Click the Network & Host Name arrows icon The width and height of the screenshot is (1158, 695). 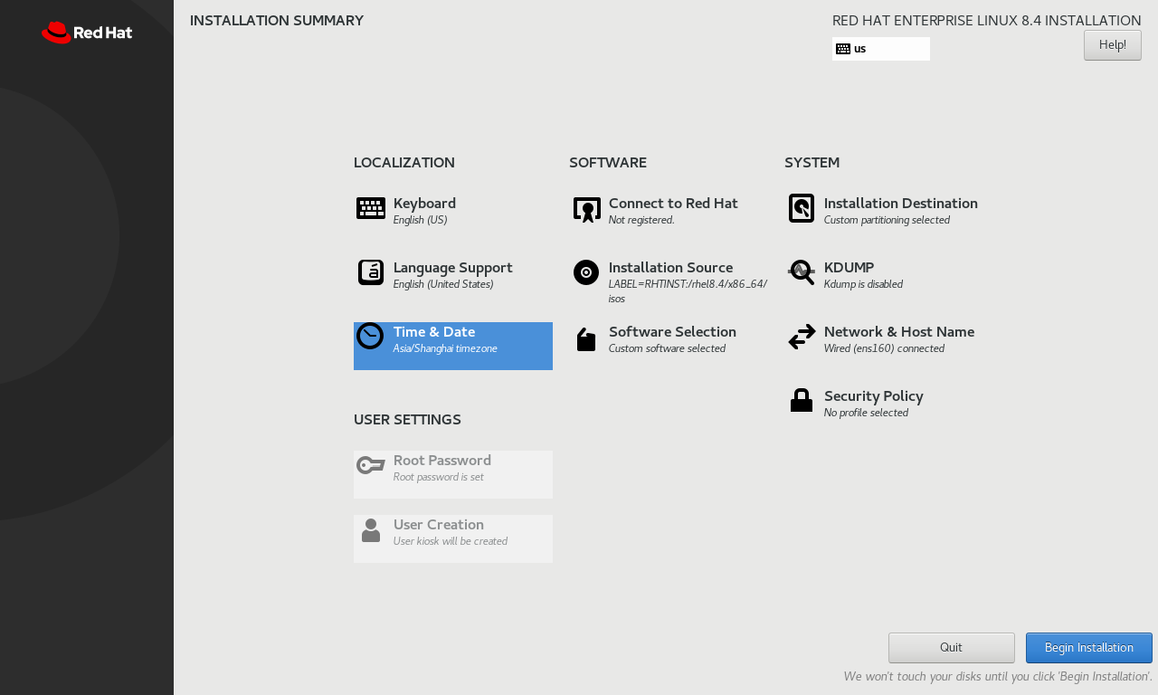802,338
